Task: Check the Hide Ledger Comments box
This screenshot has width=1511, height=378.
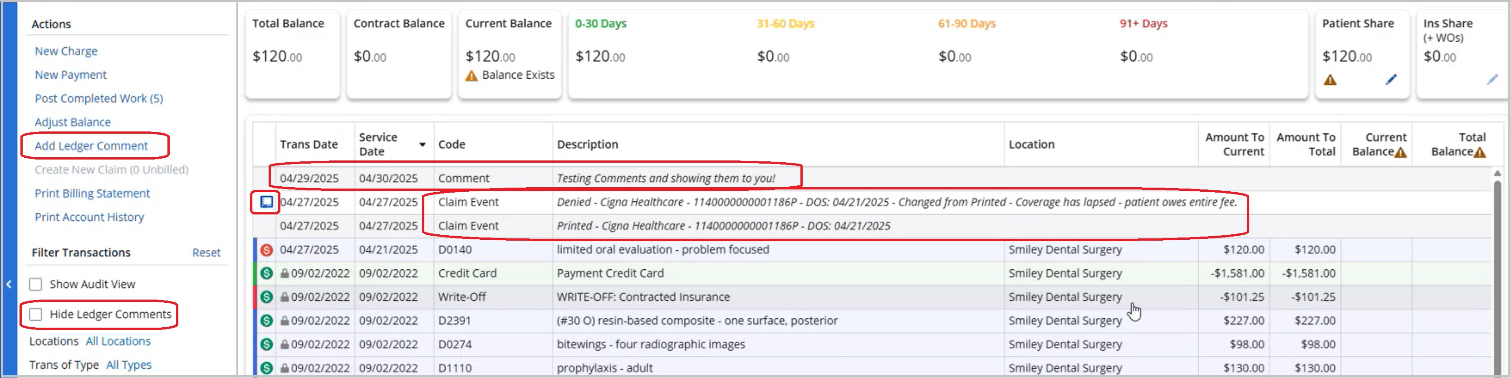Action: click(x=36, y=315)
